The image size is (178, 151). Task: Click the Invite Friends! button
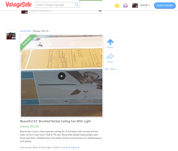165,5
